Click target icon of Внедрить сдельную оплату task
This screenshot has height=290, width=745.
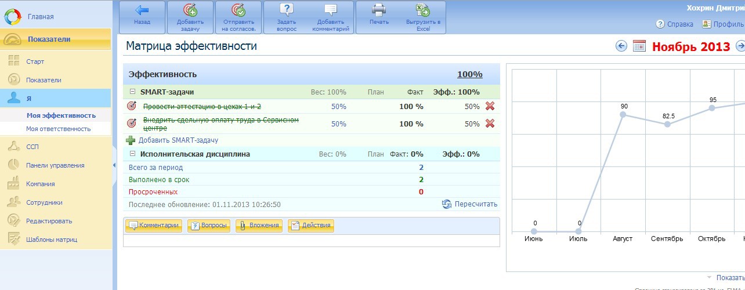tap(132, 124)
